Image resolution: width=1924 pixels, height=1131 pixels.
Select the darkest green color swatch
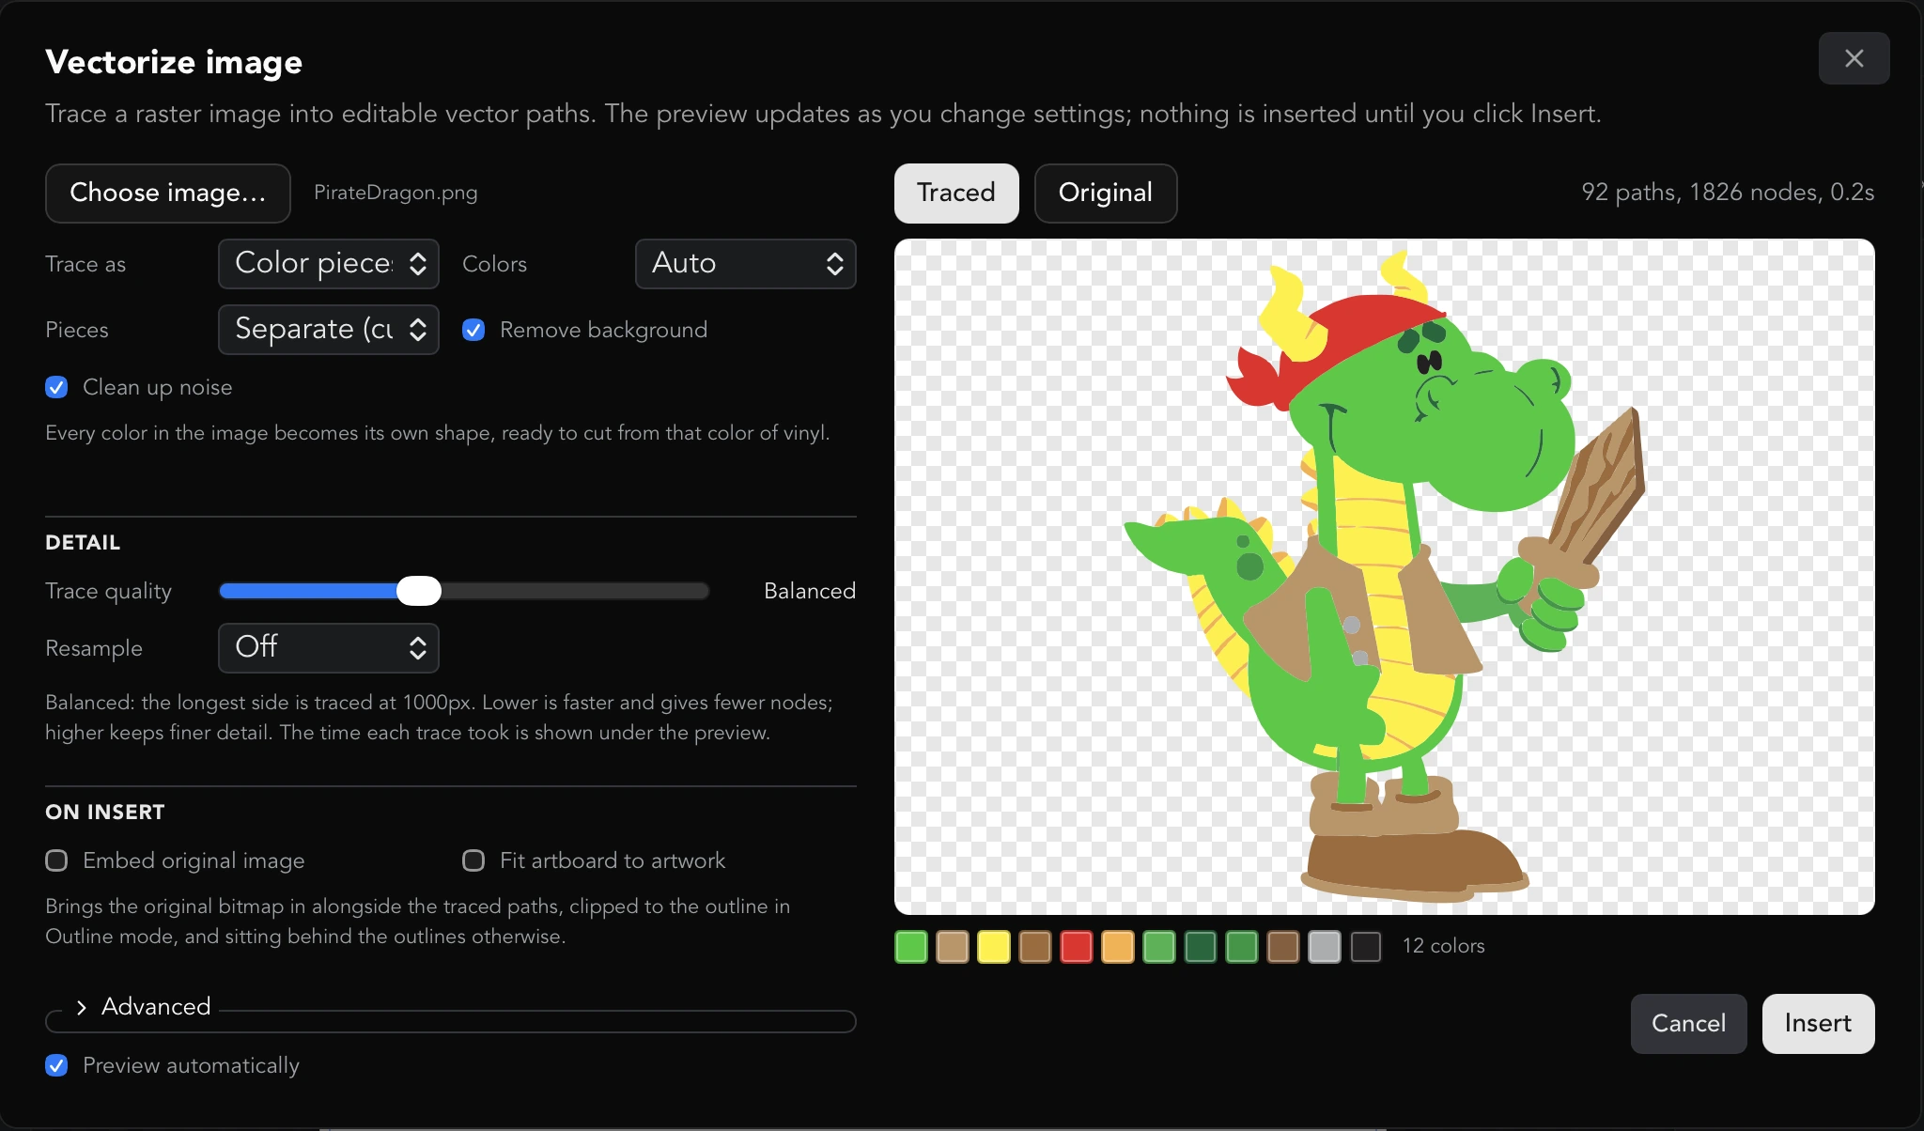(x=1201, y=947)
